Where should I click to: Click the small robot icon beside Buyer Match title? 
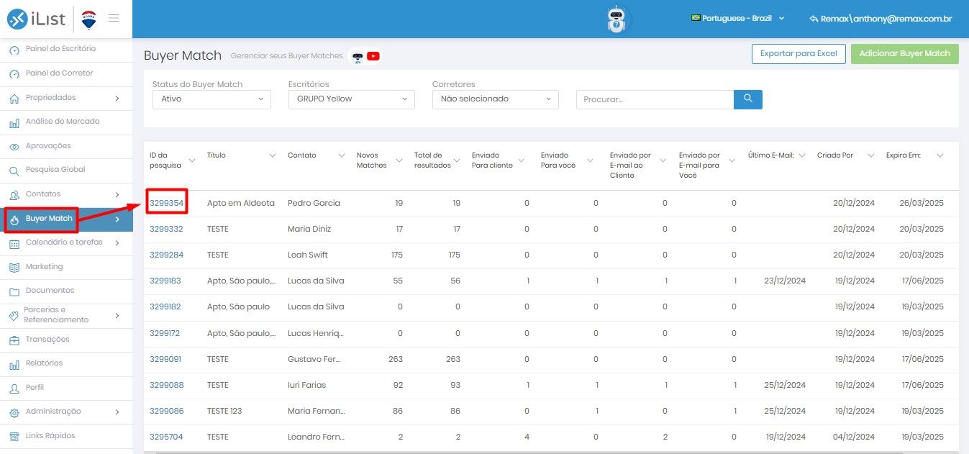point(358,56)
